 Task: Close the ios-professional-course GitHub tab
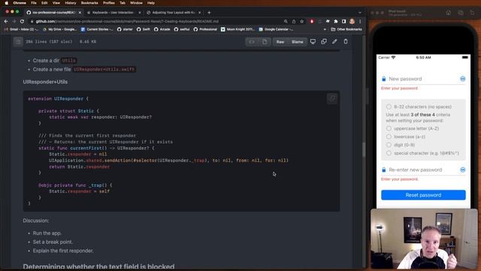tap(80, 13)
